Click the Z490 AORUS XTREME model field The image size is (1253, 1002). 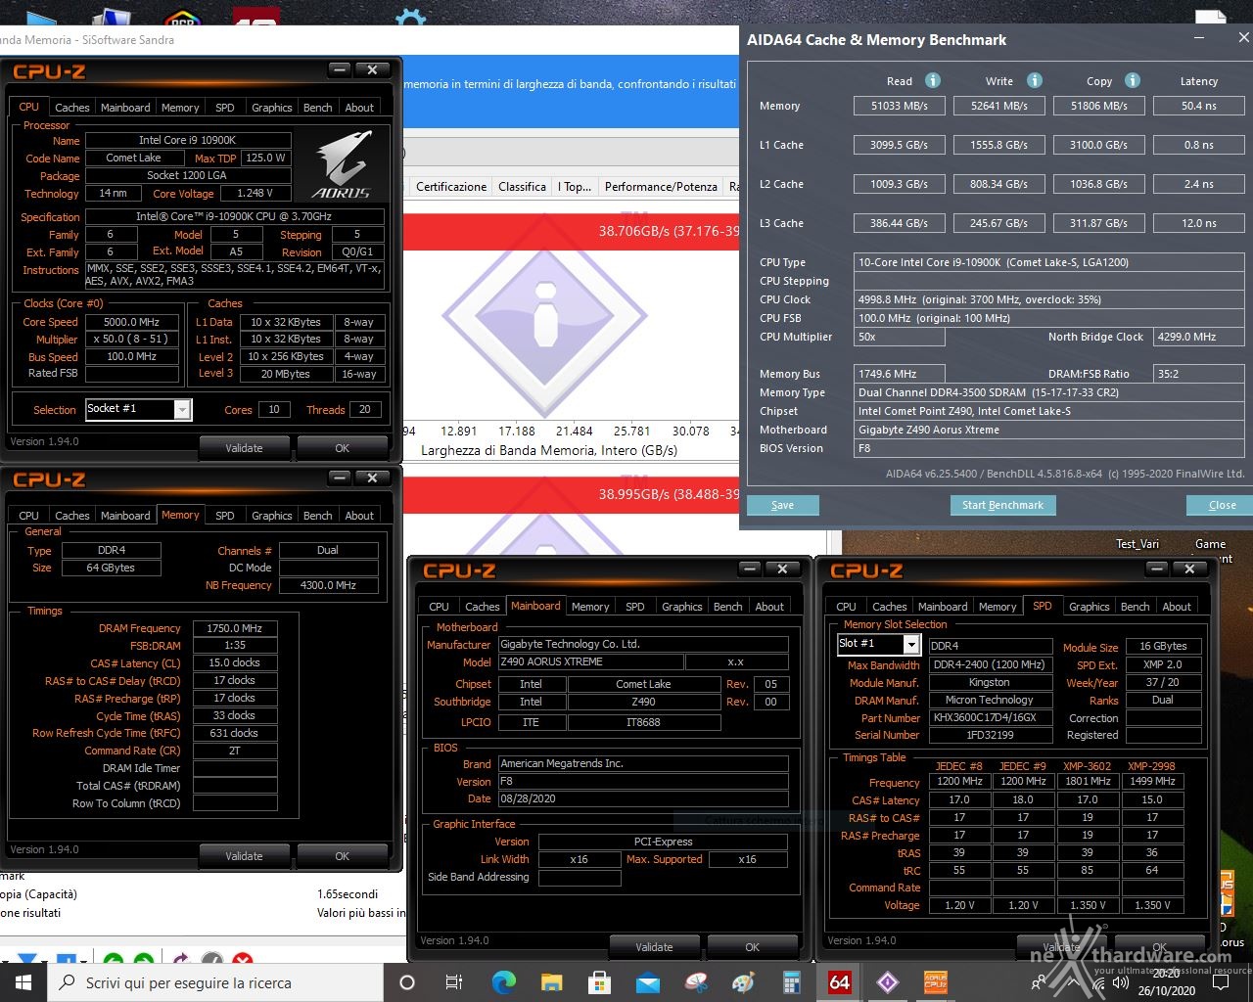[590, 661]
